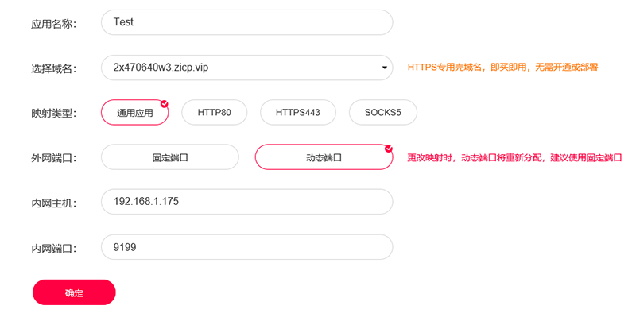Click the 外网端口 row label
636x321 pixels.
click(53, 158)
